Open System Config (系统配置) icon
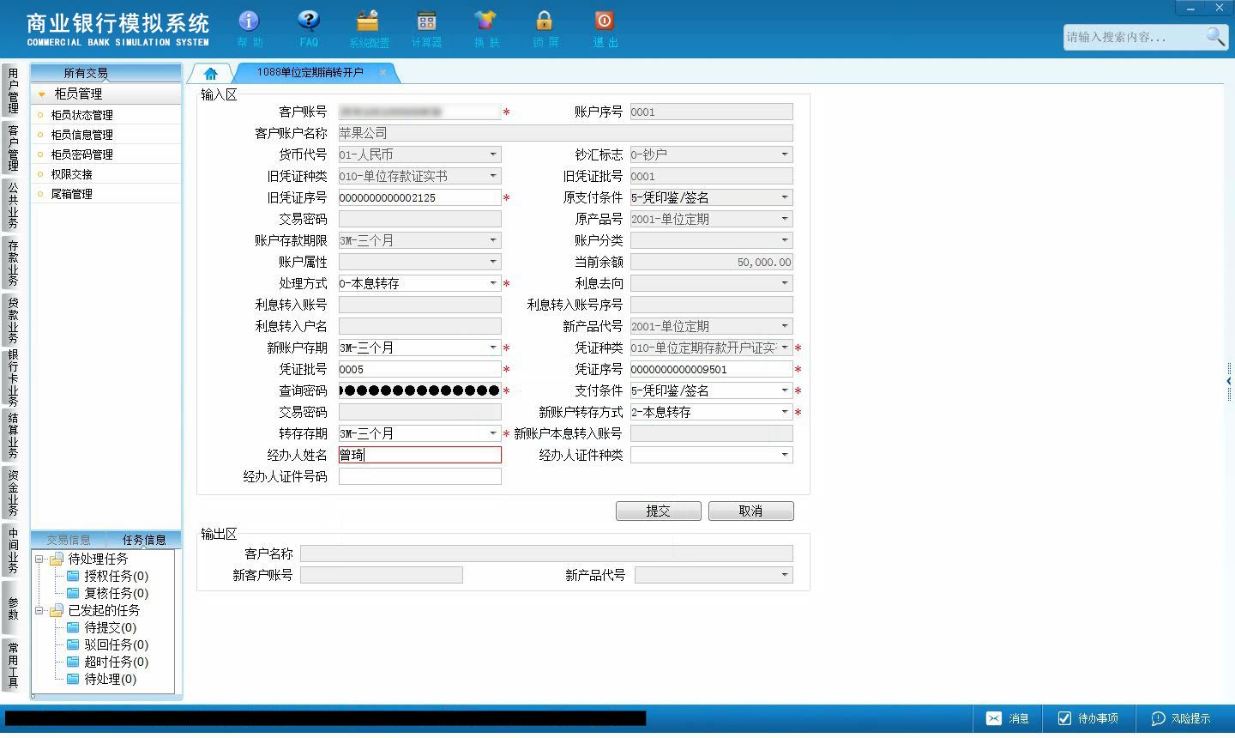Screen dimensions: 1235x738 click(x=368, y=27)
